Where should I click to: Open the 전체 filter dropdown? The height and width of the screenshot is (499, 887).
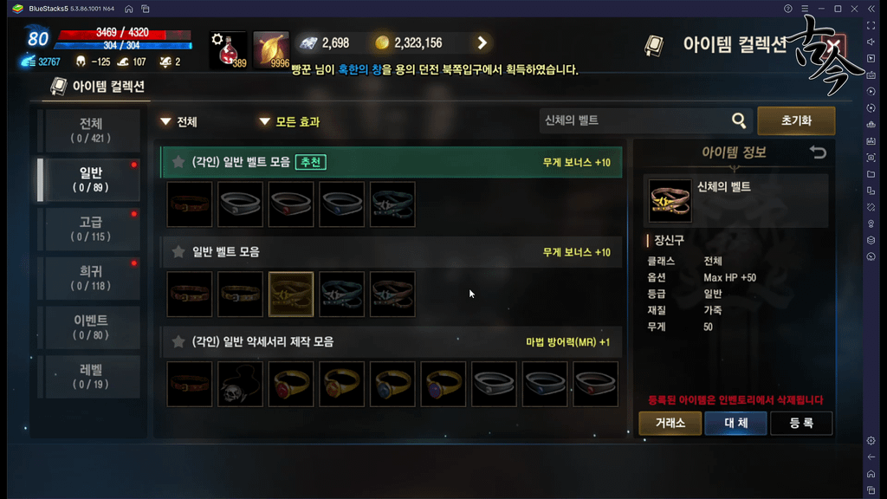tap(178, 121)
